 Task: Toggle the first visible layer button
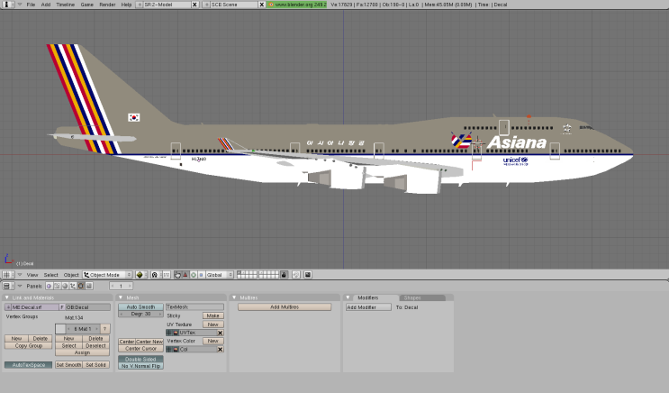[240, 272]
